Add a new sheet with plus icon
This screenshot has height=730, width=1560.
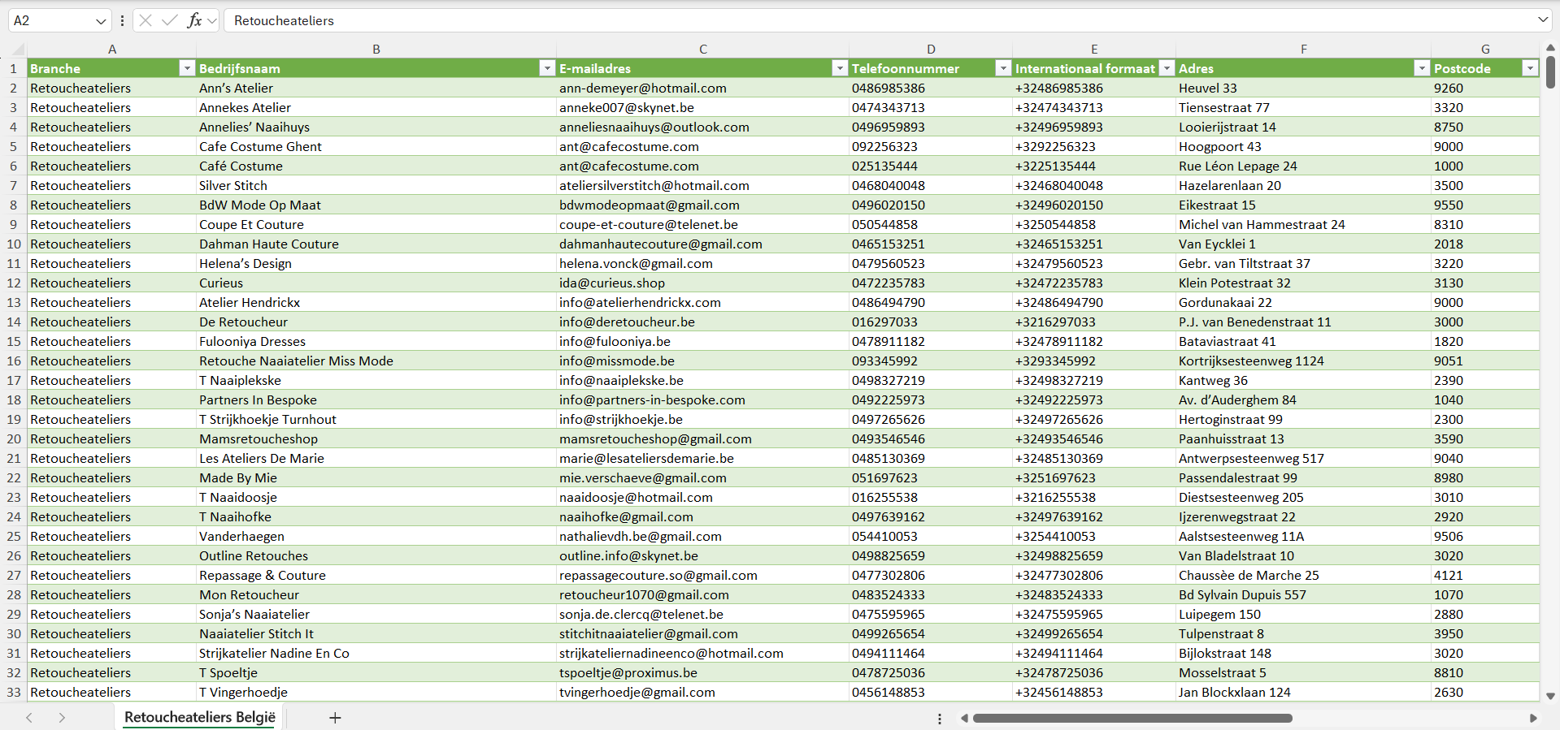335,718
